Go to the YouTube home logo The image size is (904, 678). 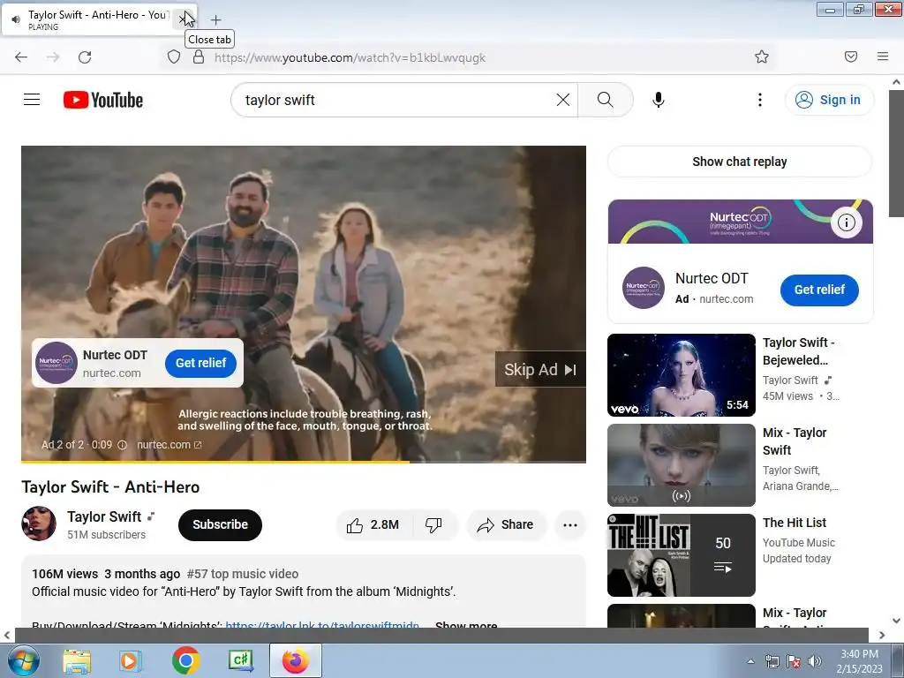click(x=103, y=100)
